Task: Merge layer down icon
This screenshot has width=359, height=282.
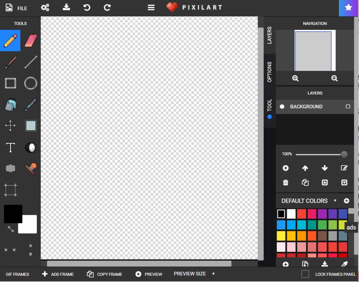Action: [344, 182]
